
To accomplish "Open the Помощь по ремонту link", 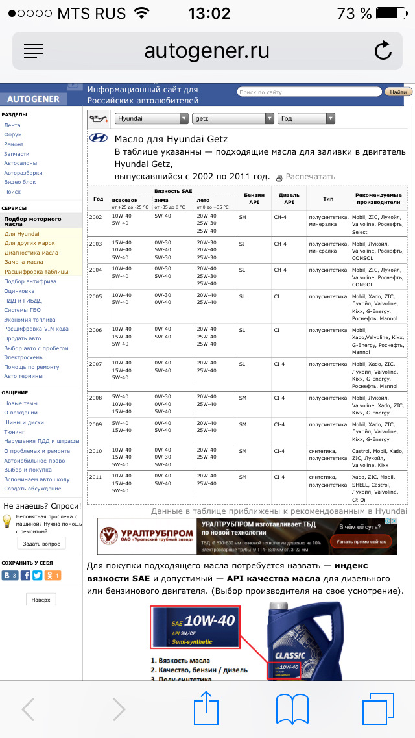I will coord(32,367).
